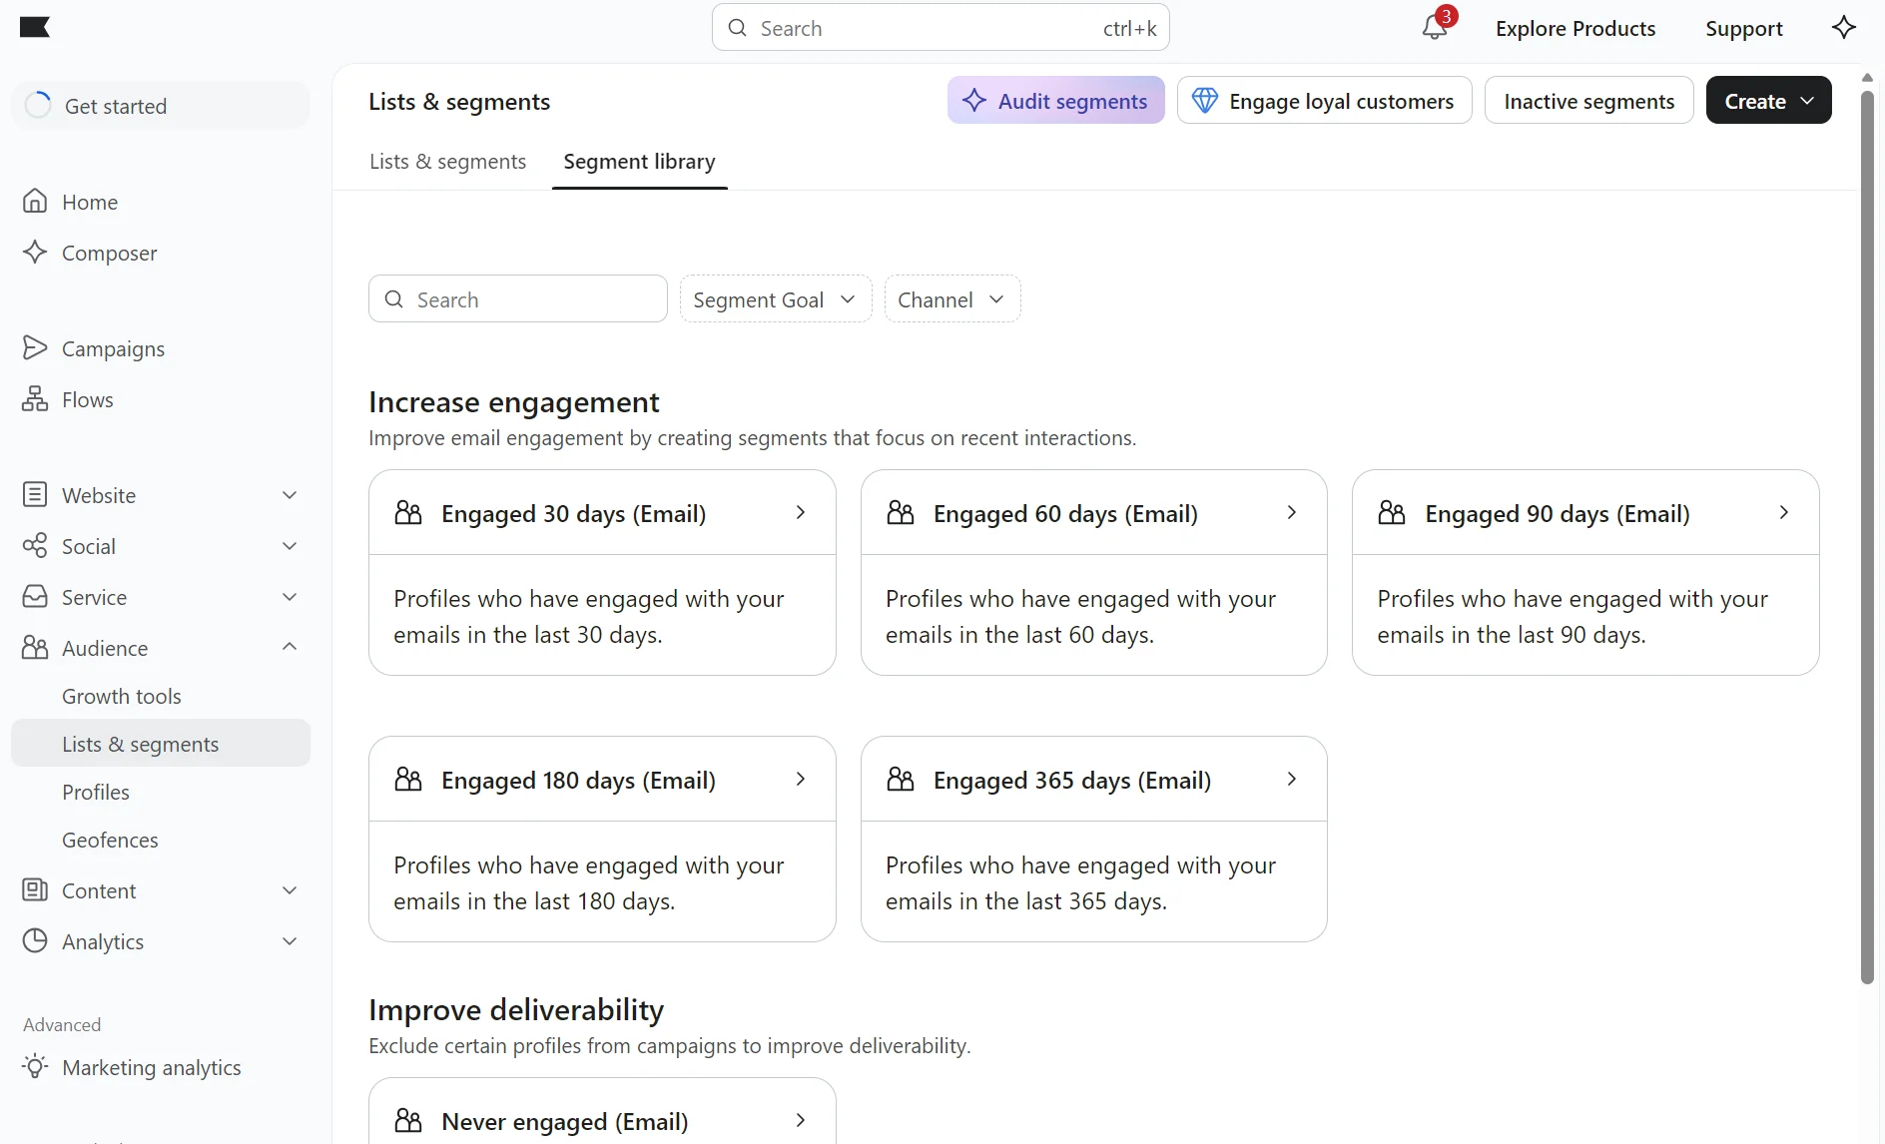Click the Improve deliverability heading
The image size is (1885, 1144).
click(x=515, y=1009)
